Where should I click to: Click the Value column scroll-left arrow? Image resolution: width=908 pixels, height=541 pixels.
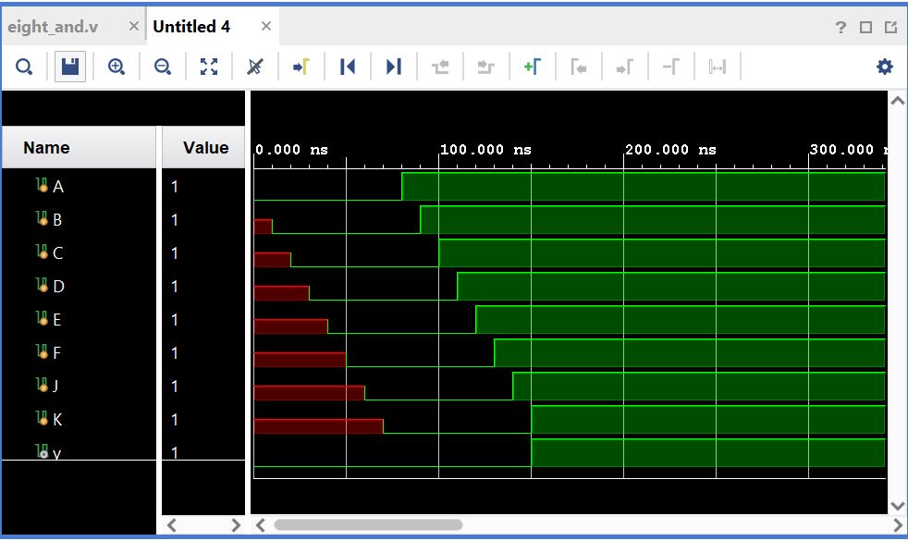point(172,525)
